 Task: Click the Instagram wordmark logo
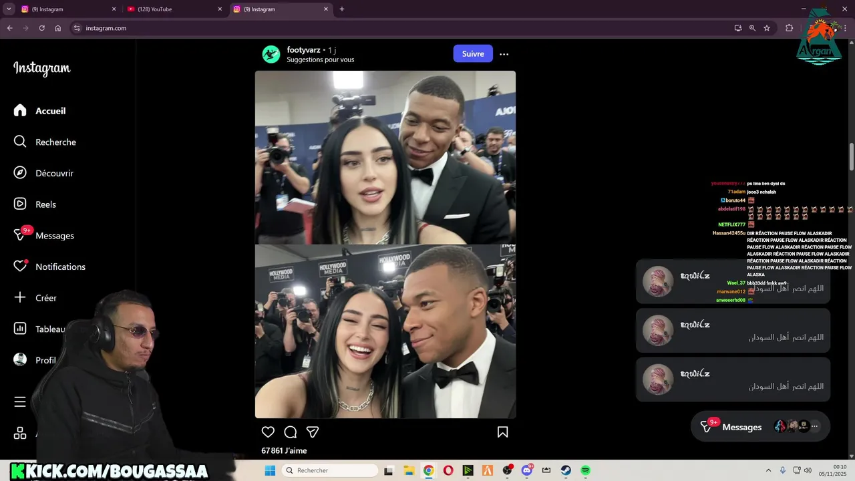[x=42, y=68]
